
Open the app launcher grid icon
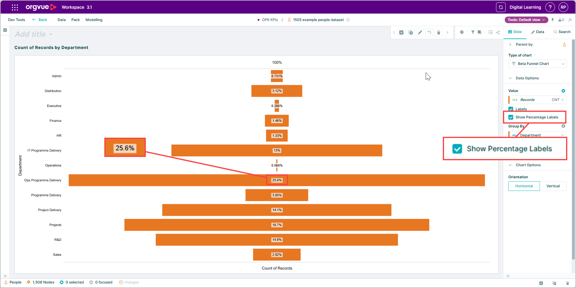coord(15,7)
